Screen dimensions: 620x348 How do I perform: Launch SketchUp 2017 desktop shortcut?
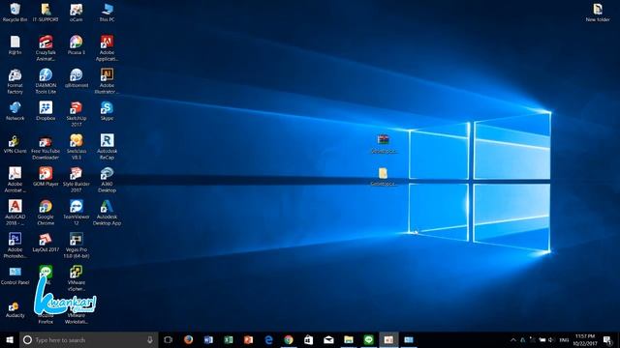tap(76, 114)
